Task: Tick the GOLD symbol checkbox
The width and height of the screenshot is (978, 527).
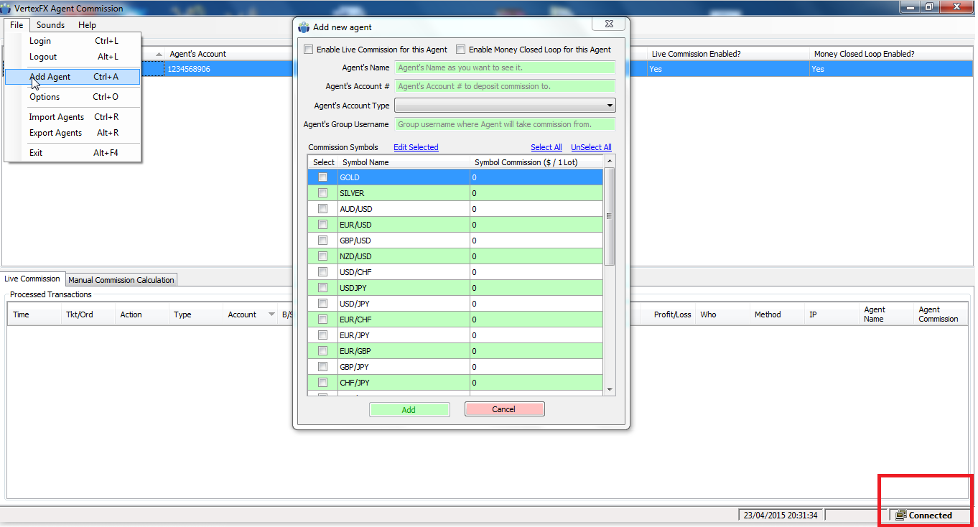Action: click(323, 177)
